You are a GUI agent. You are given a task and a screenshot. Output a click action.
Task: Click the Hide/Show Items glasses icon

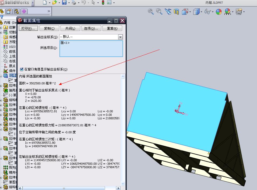tap(207, 12)
